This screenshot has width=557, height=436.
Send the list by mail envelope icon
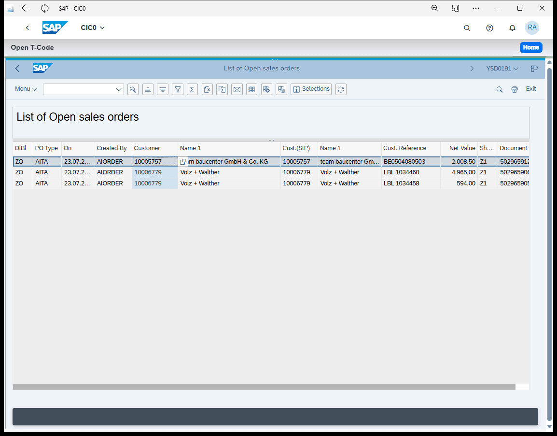[237, 89]
